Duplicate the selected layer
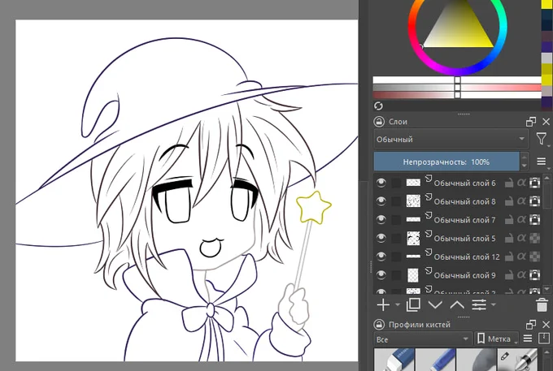 pos(413,304)
